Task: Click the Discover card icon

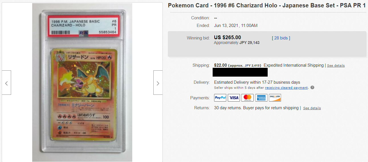Action: tap(275, 98)
